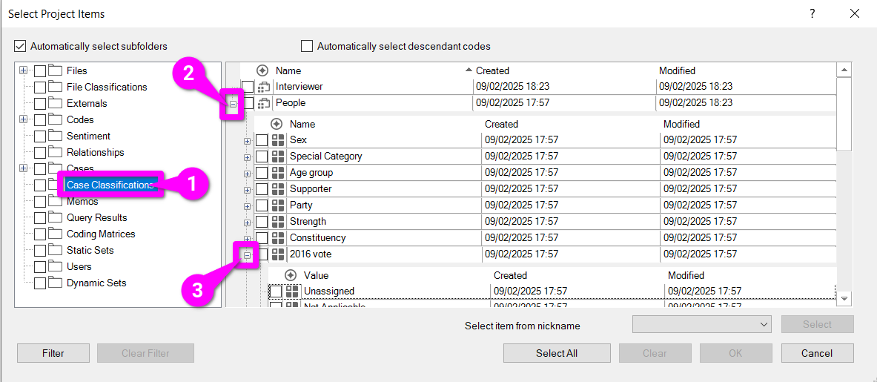The width and height of the screenshot is (877, 382).
Task: Click the Party attribute grid icon
Action: pyautogui.click(x=278, y=205)
